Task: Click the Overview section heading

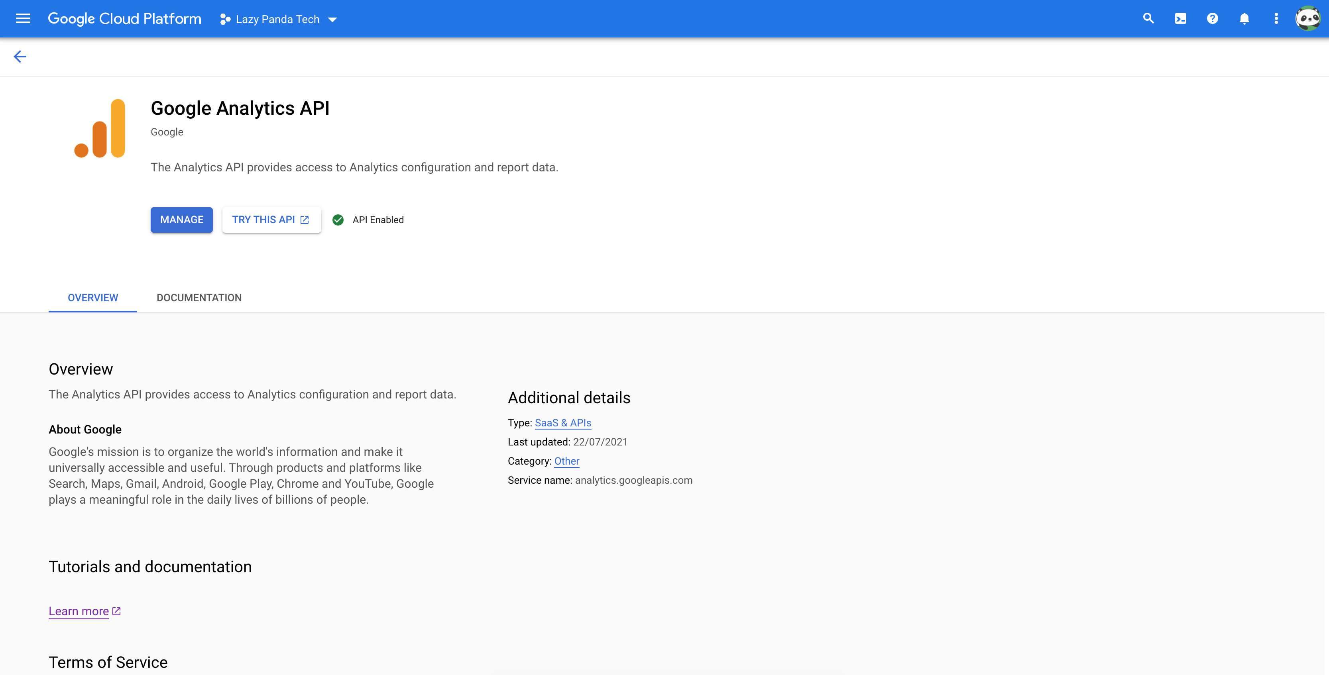Action: pyautogui.click(x=81, y=369)
